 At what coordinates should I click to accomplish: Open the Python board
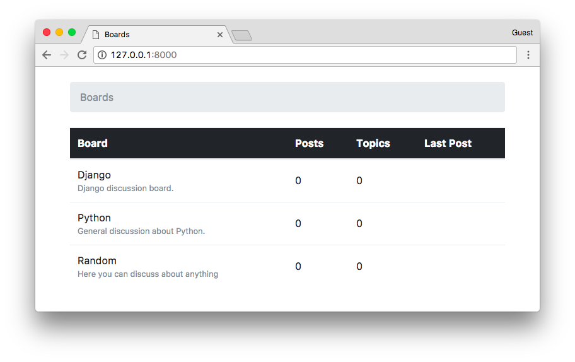pyautogui.click(x=94, y=218)
